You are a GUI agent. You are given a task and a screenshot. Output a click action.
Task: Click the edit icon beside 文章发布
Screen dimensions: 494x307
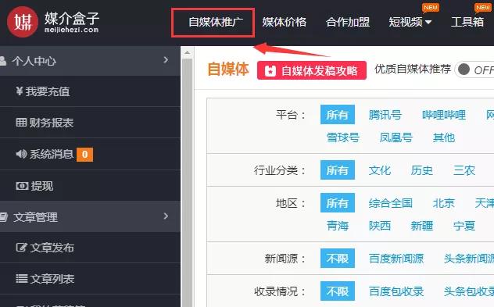click(x=22, y=247)
